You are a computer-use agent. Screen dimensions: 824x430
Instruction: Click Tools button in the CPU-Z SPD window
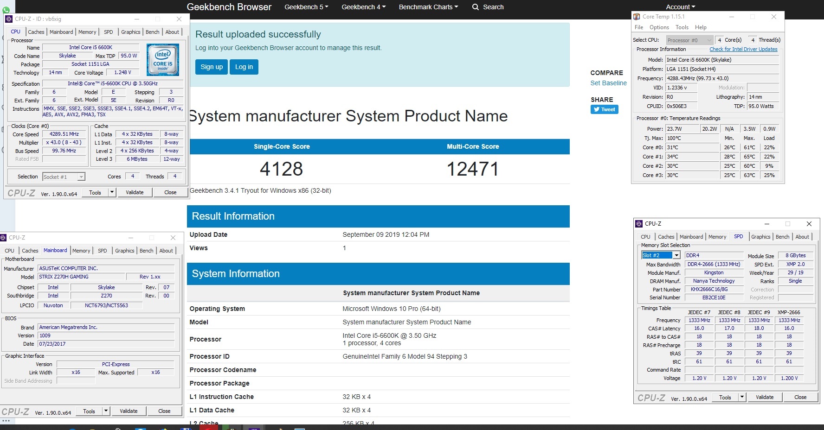pos(725,397)
